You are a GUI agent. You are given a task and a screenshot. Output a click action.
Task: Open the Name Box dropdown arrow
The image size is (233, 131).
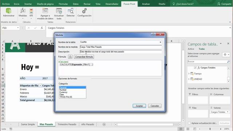pyautogui.click(x=18, y=28)
